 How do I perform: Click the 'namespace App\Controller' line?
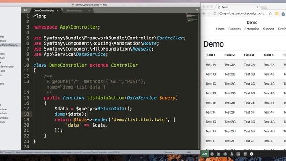[x=67, y=27]
